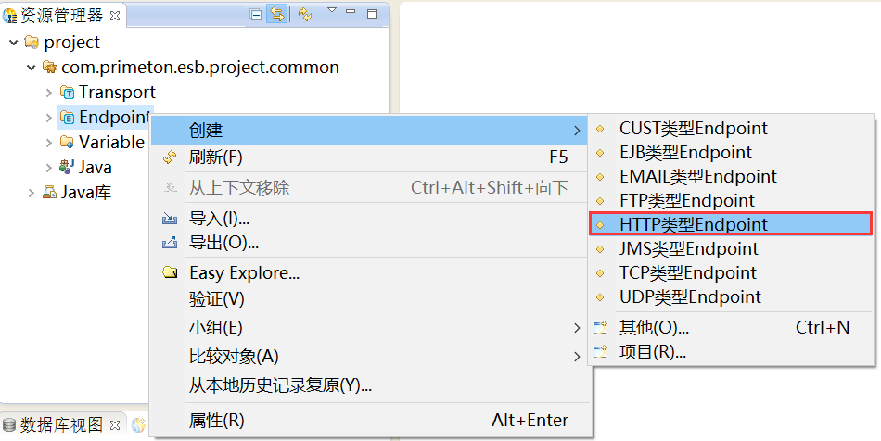Image resolution: width=881 pixels, height=441 pixels.
Task: Click the Java source folder icon
Action: tap(67, 168)
